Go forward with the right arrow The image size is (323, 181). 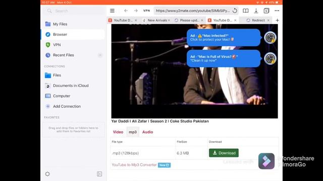136,11
